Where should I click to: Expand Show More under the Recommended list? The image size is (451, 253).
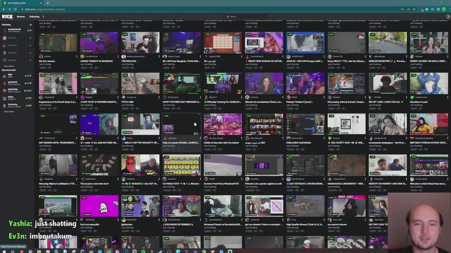point(9,111)
